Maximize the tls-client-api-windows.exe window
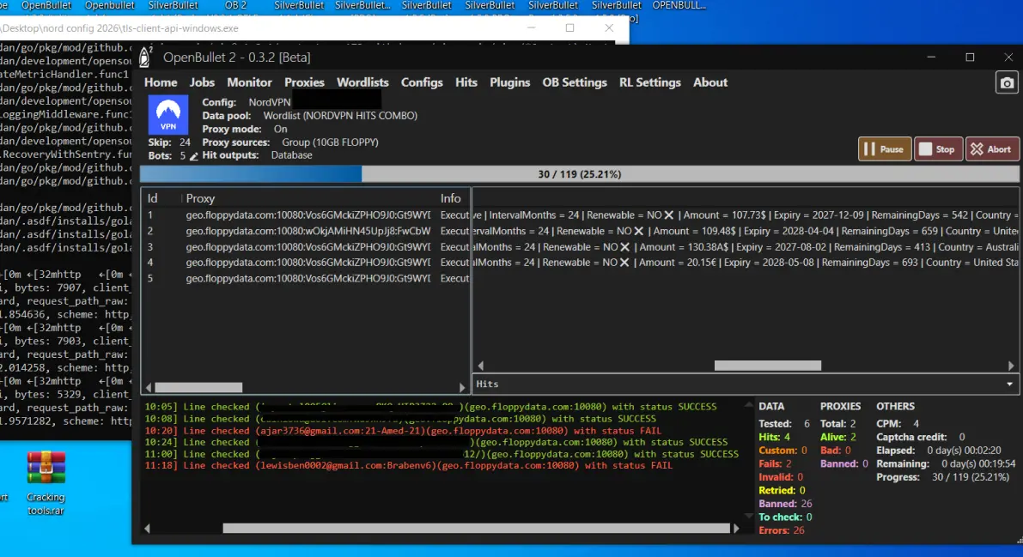Image resolution: width=1023 pixels, height=557 pixels. coord(569,28)
